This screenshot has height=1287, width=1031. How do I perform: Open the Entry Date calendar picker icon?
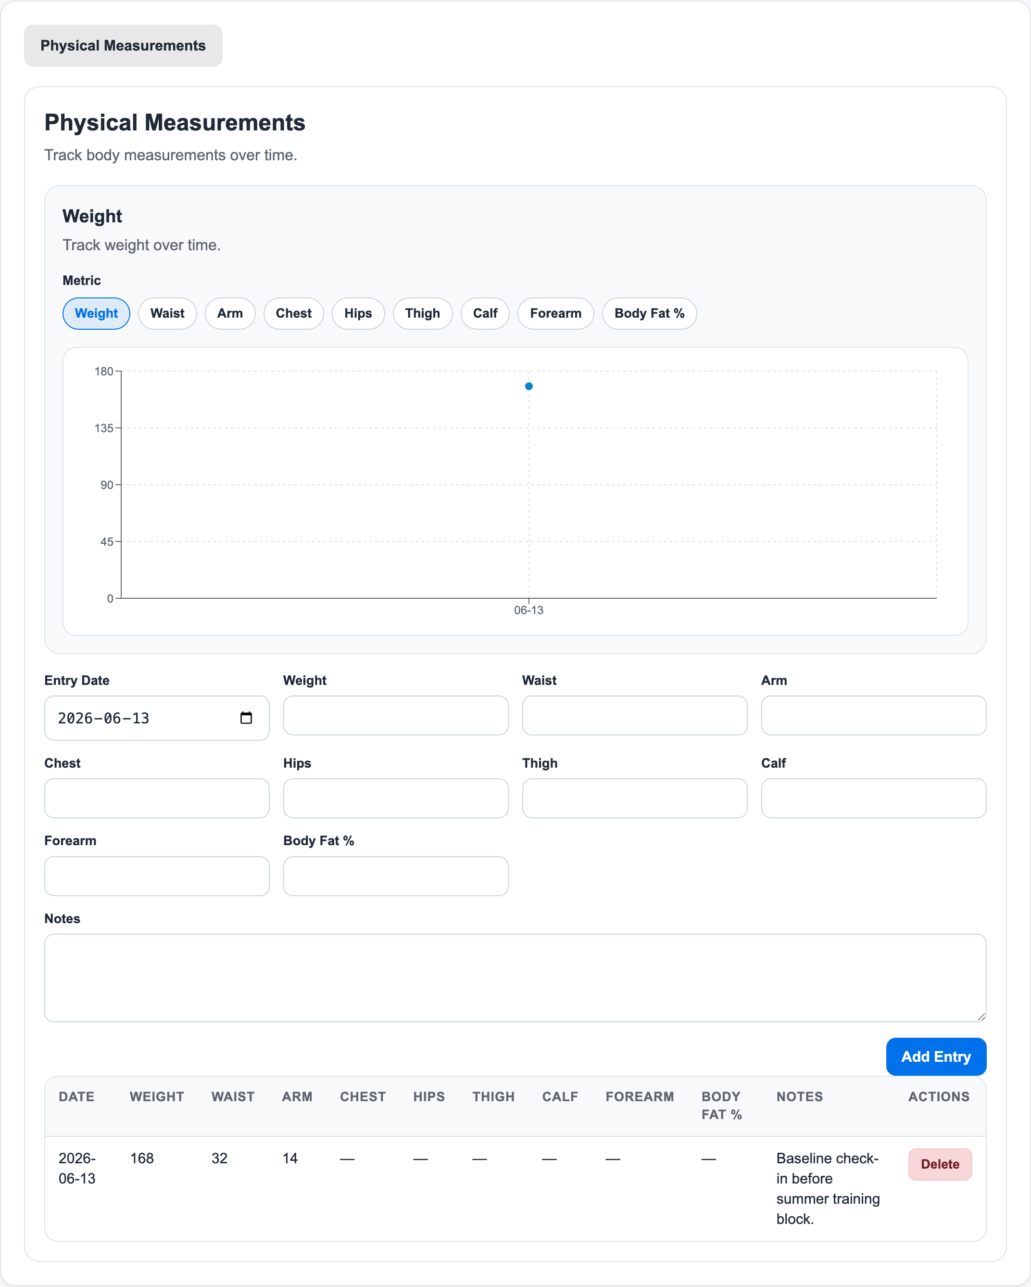click(x=246, y=718)
